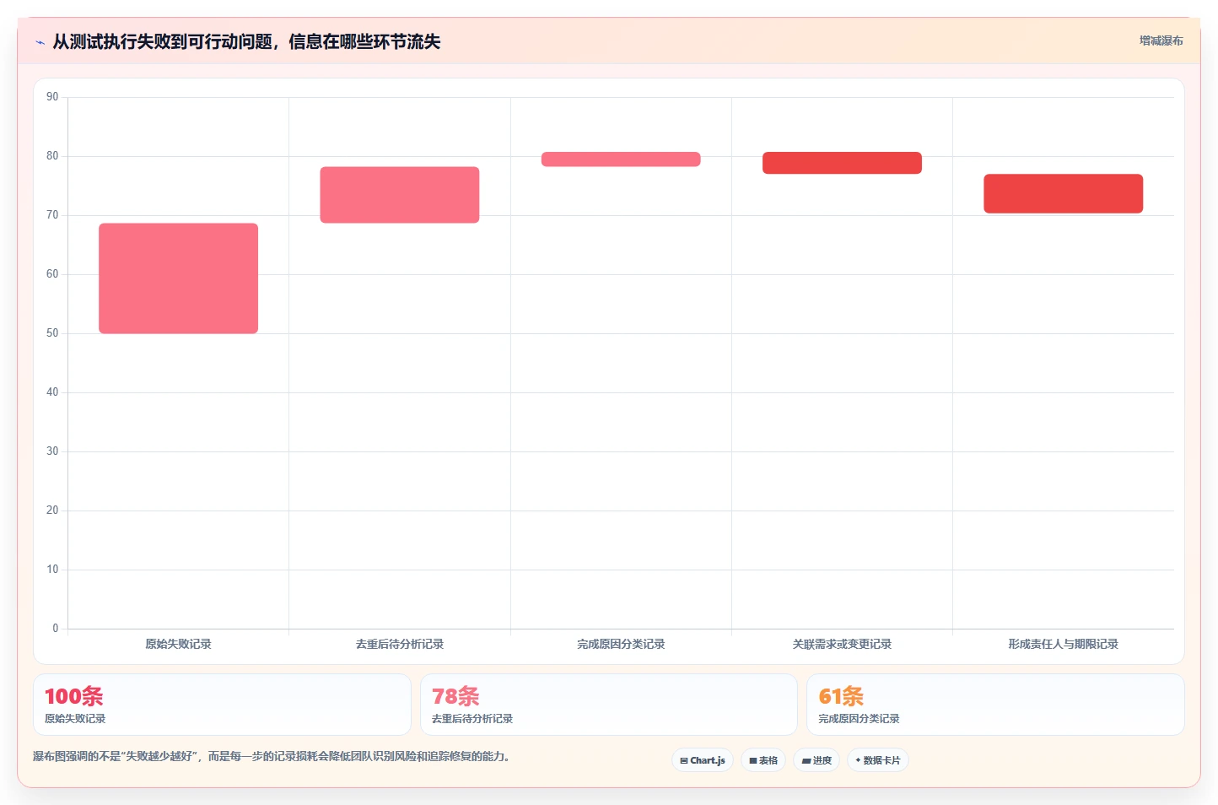This screenshot has height=805, width=1218.
Task: Open the 100条 原始失败记录 data card
Action: pyautogui.click(x=222, y=705)
